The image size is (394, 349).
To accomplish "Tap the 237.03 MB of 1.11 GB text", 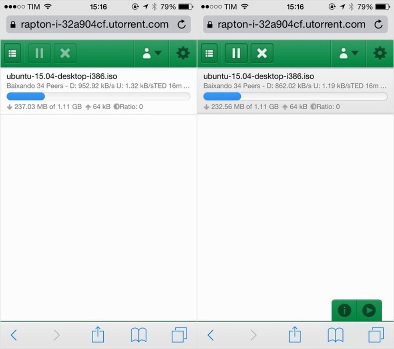I will pyautogui.click(x=48, y=107).
